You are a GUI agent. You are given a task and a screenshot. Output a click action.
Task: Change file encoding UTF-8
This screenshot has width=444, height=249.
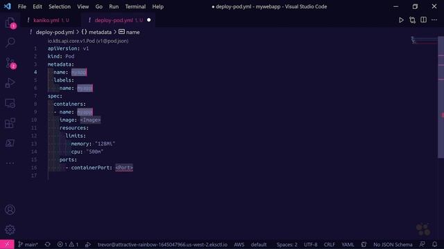[310, 244]
